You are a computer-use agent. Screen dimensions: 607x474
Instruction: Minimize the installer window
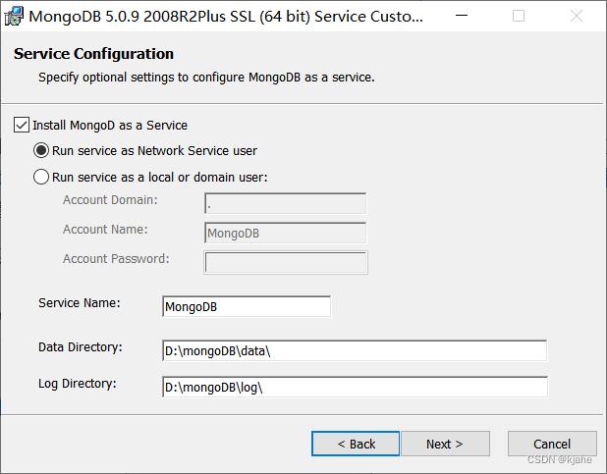[462, 16]
